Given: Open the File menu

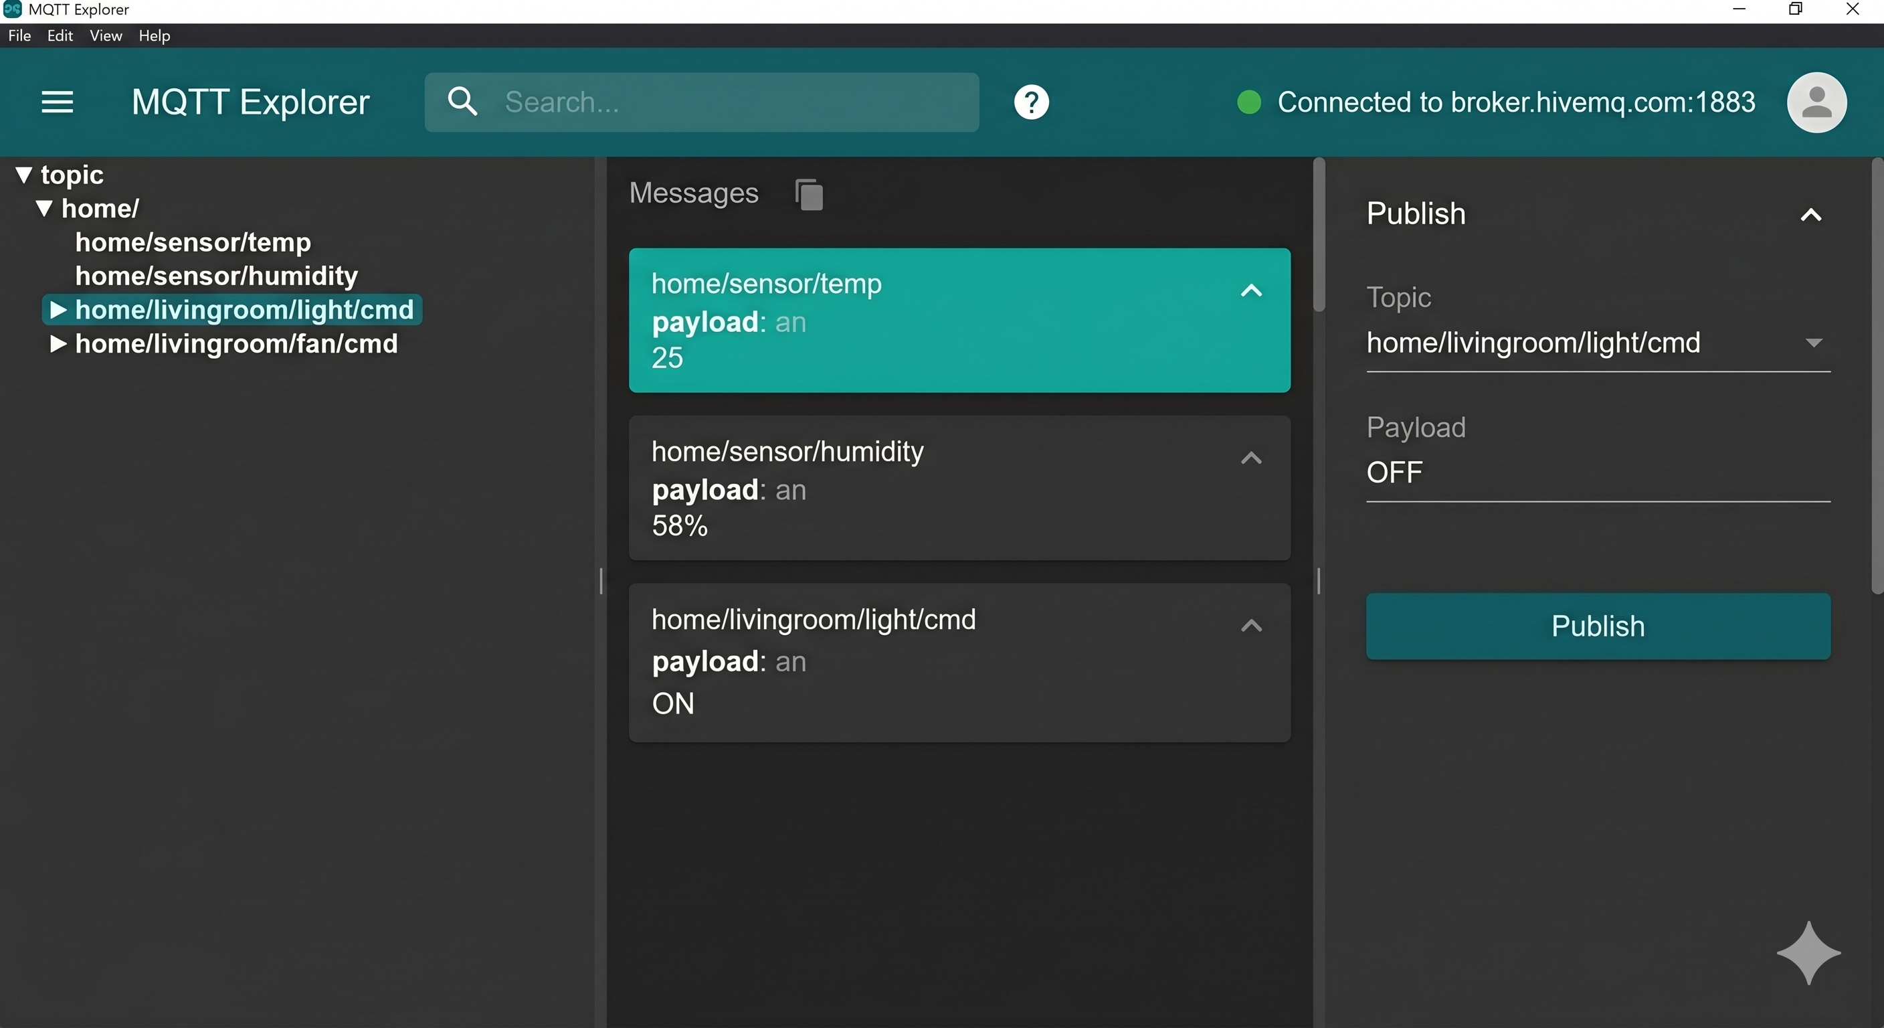Looking at the screenshot, I should coord(20,35).
